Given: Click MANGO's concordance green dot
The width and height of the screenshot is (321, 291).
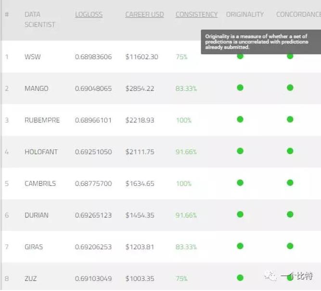Looking at the screenshot, I should coord(290,88).
